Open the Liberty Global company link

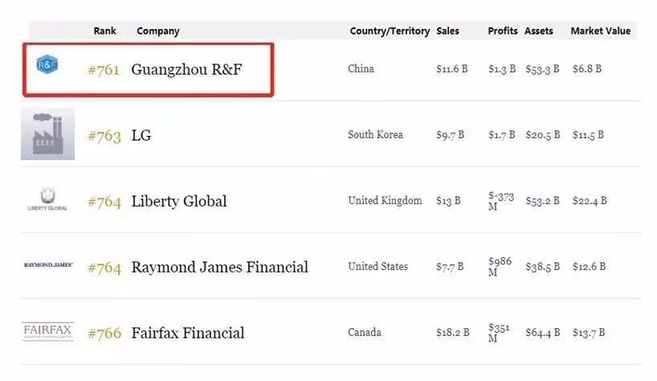(179, 201)
